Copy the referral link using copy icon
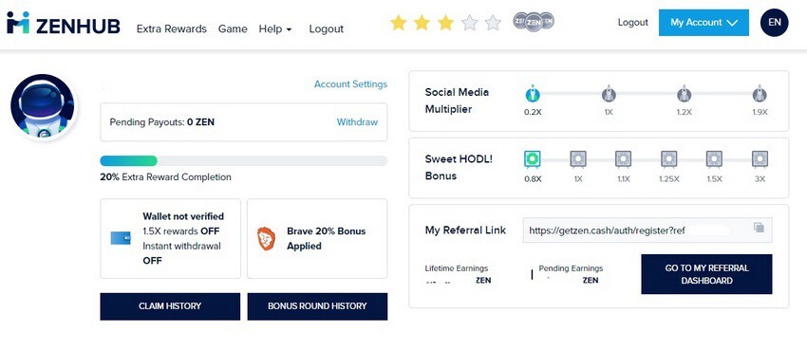This screenshot has height=350, width=807. coord(759,228)
